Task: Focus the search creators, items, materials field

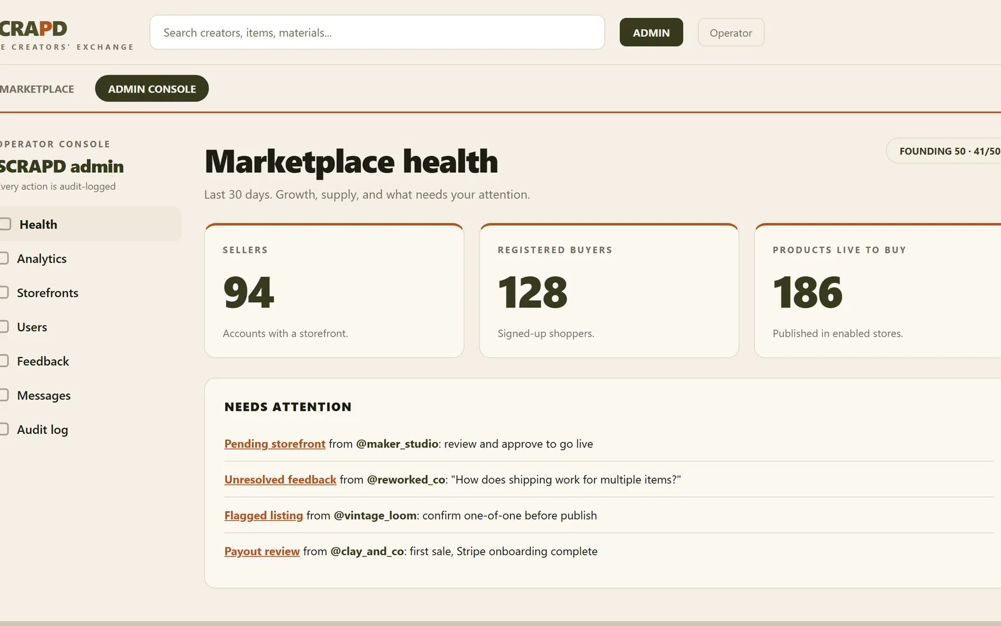Action: coord(377,33)
